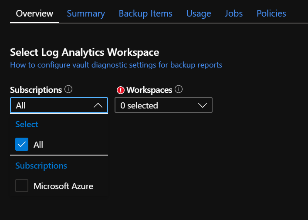Open the vault diagnostic settings help link
Screen dimensions: 308x220
pyautogui.click(x=116, y=65)
